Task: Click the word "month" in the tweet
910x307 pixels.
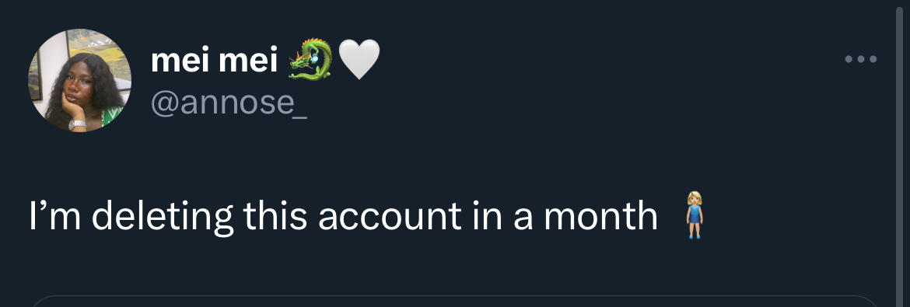Action: (x=600, y=216)
